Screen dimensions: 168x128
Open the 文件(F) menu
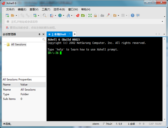point(10,10)
